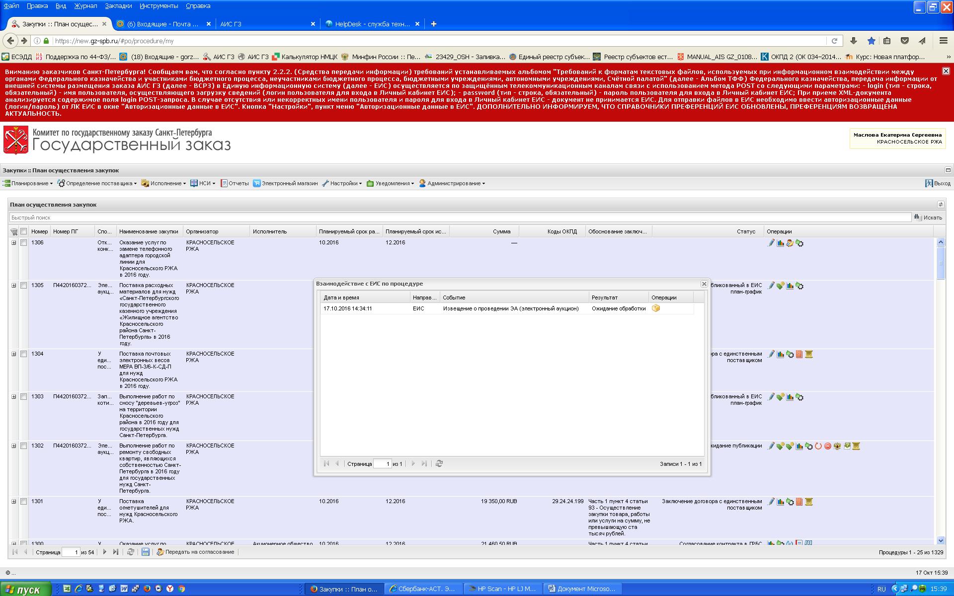
Task: Click the yellow package icon in the EIS dialog
Action: click(656, 308)
